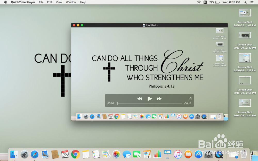Screen dimensions: 258x161
Task: Open the View menu
Action: [59, 2]
